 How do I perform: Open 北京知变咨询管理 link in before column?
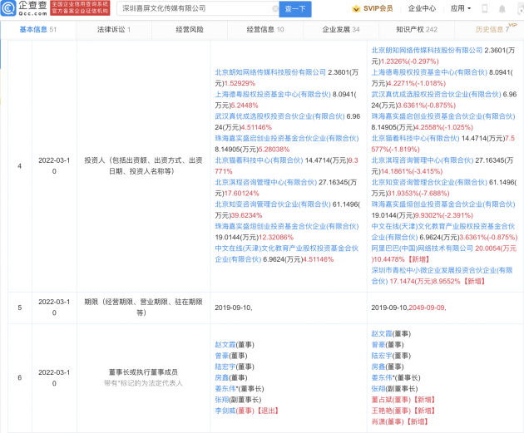point(272,204)
